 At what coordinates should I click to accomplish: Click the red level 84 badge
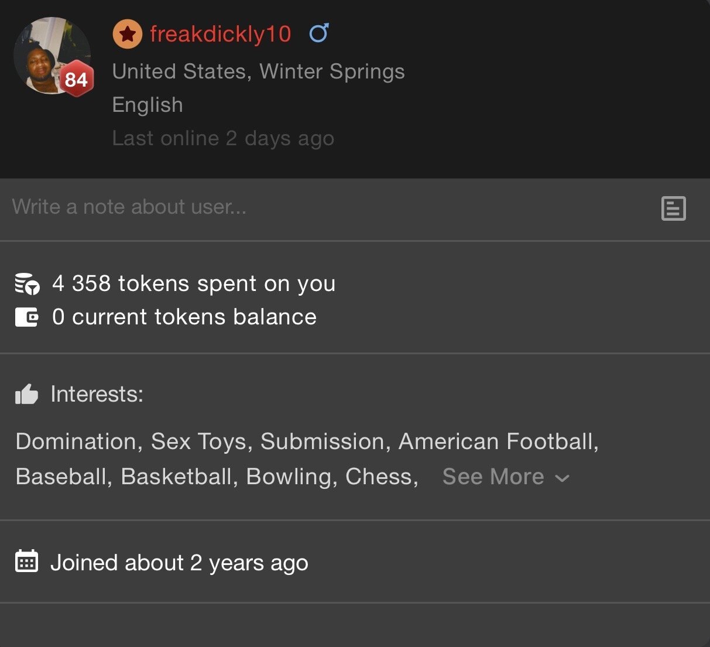[76, 78]
